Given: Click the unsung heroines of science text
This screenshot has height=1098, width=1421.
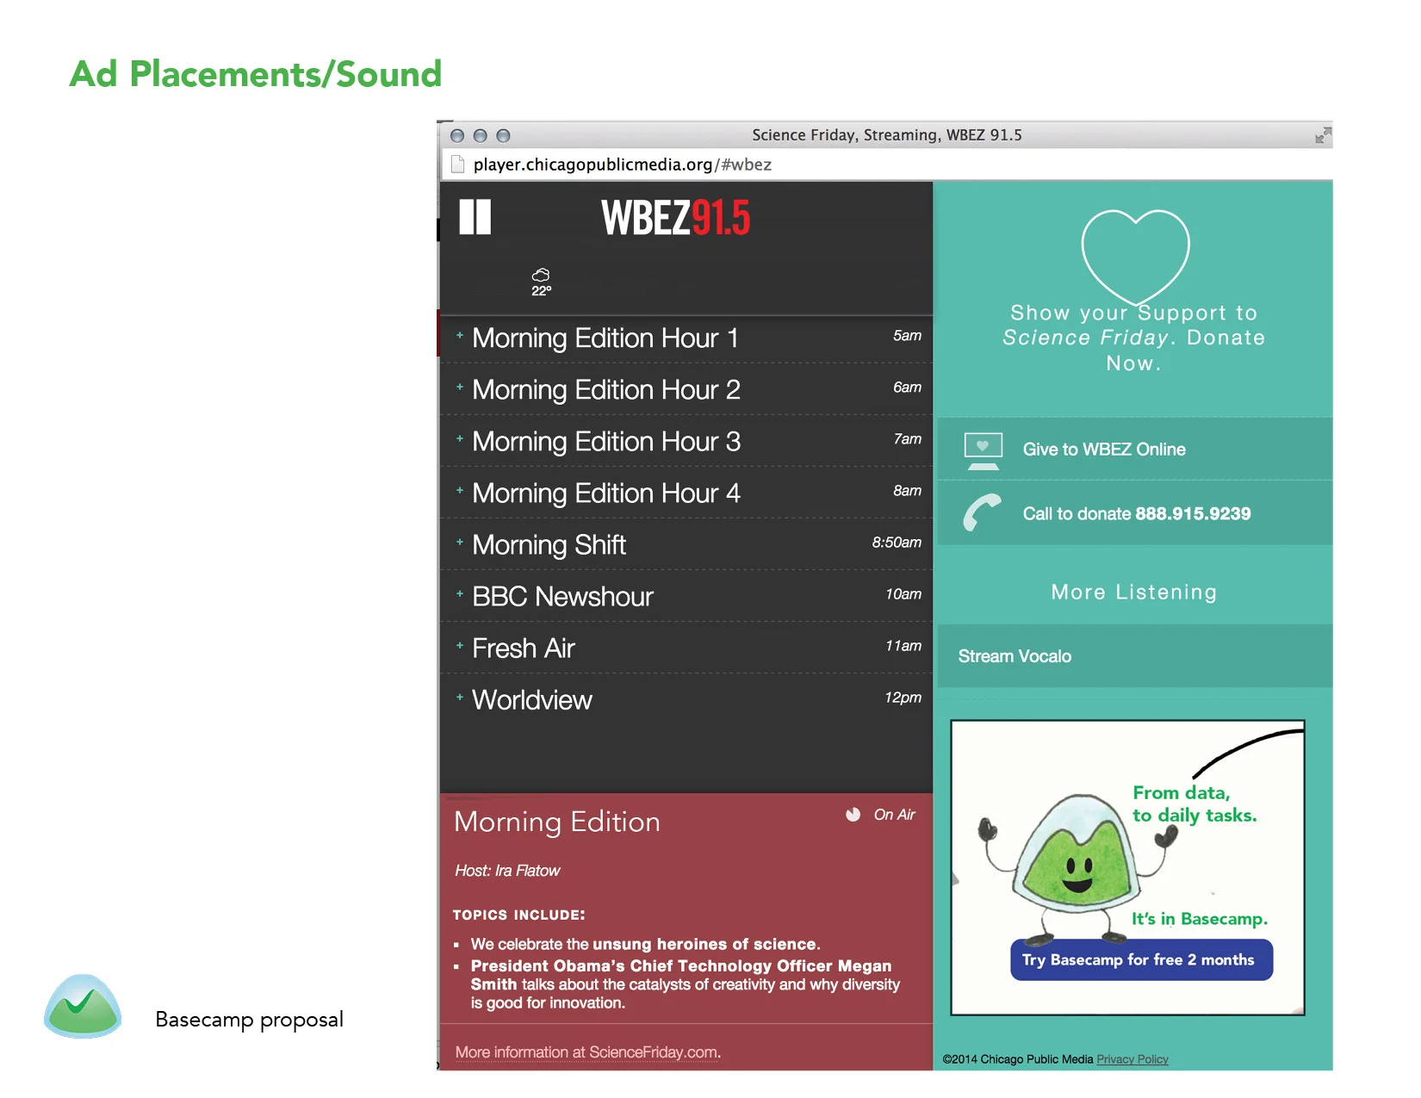Looking at the screenshot, I should [704, 945].
